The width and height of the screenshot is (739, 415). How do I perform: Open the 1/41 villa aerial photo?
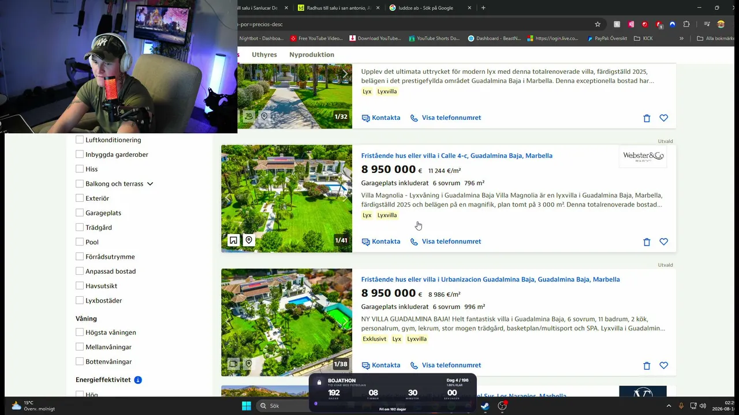(286, 198)
